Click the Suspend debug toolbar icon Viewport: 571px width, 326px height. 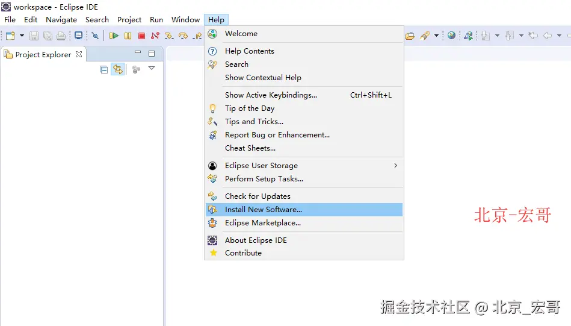click(128, 36)
